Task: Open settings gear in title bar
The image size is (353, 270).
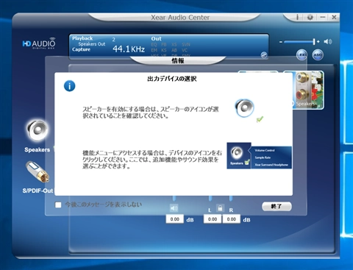Action: coord(310,18)
